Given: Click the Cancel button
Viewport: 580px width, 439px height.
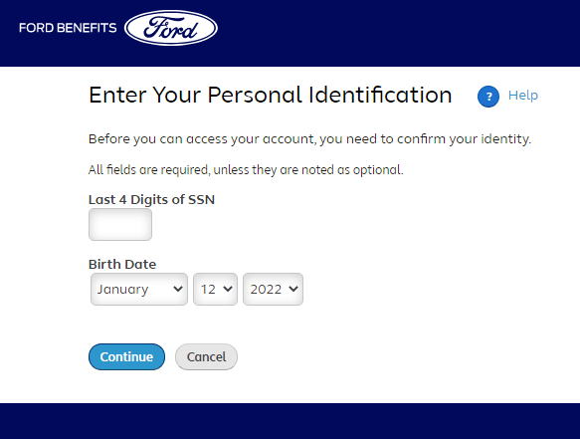Looking at the screenshot, I should coord(206,356).
